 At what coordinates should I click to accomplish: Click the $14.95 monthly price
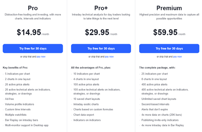[x=29, y=32]
